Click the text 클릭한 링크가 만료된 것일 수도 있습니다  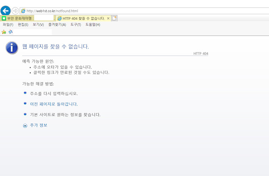tap(71, 72)
